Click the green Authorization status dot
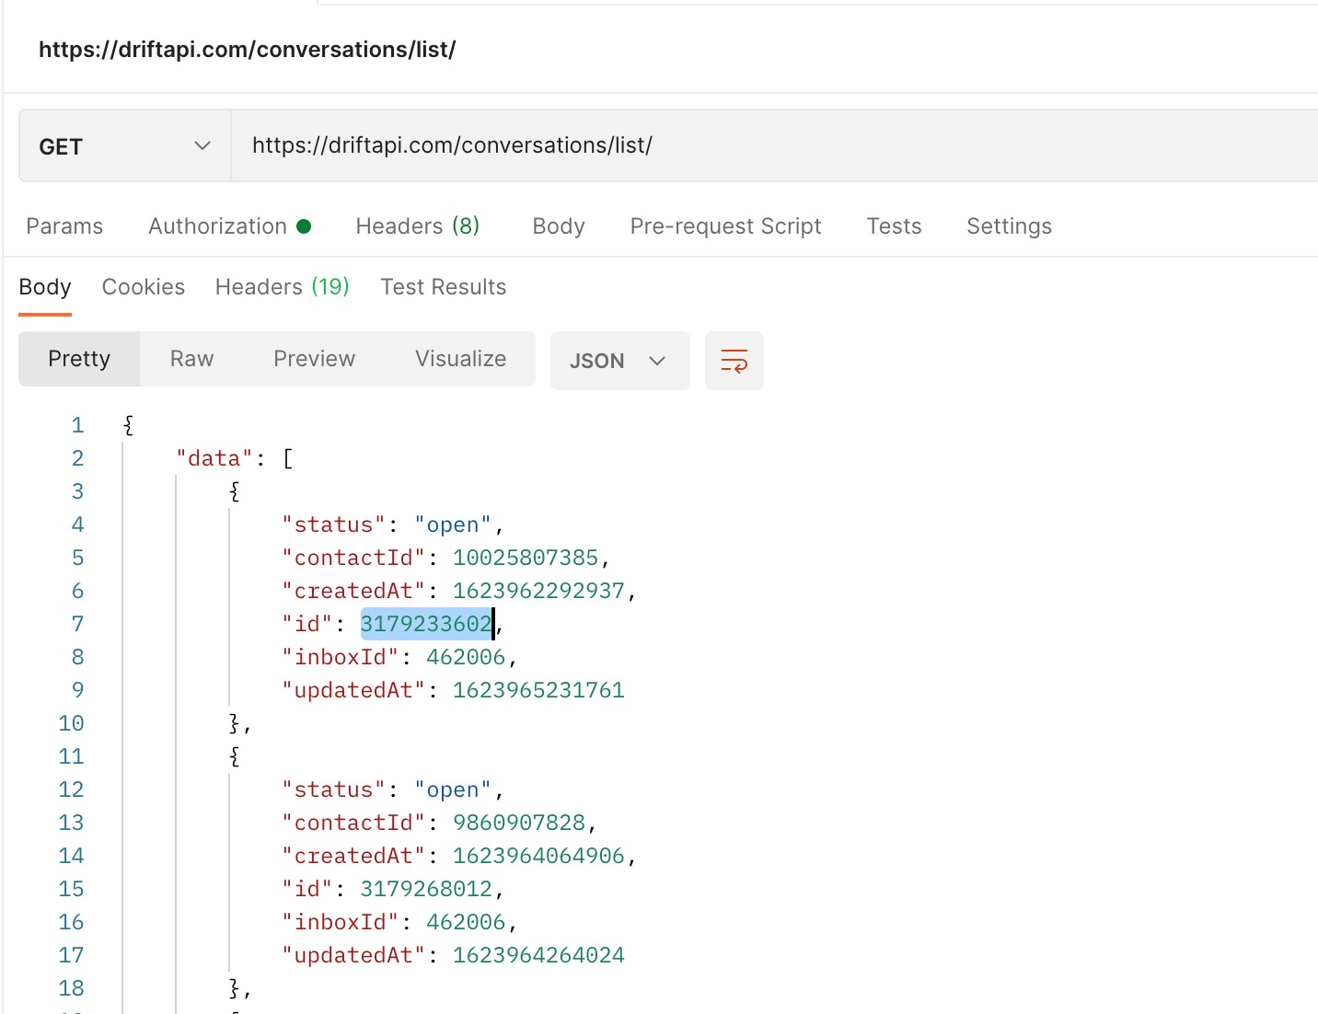This screenshot has height=1014, width=1318. click(304, 226)
